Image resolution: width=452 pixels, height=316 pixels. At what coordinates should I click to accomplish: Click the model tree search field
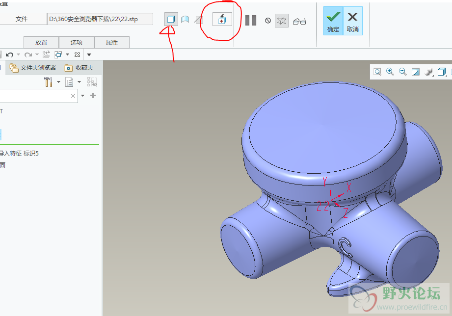pos(39,96)
